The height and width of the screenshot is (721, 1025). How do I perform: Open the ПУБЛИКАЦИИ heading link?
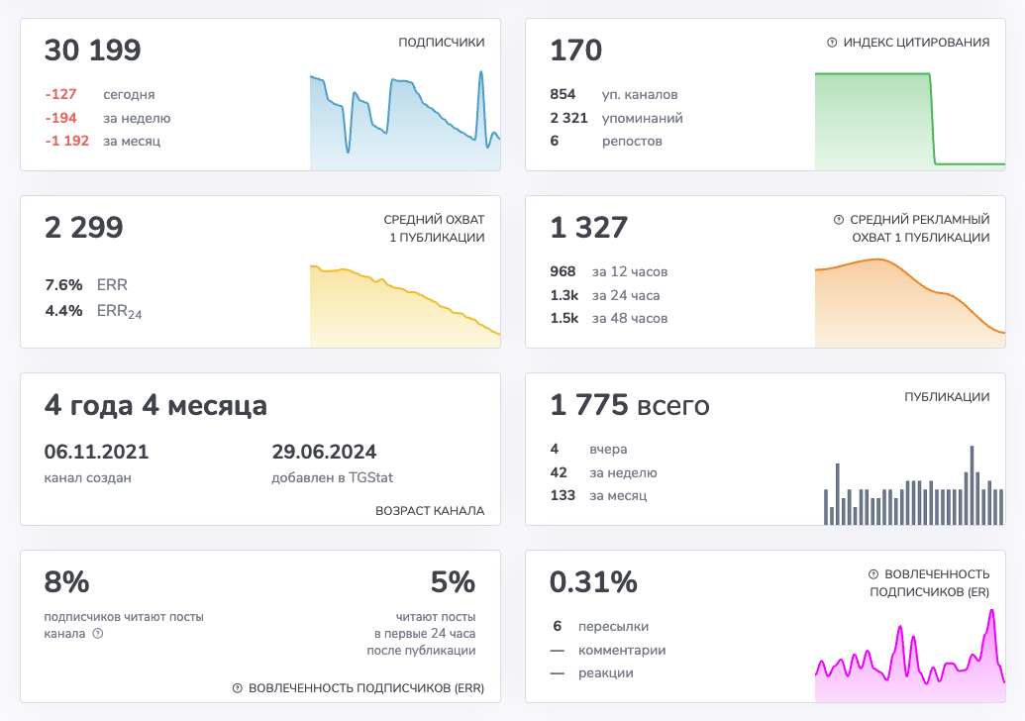(947, 397)
